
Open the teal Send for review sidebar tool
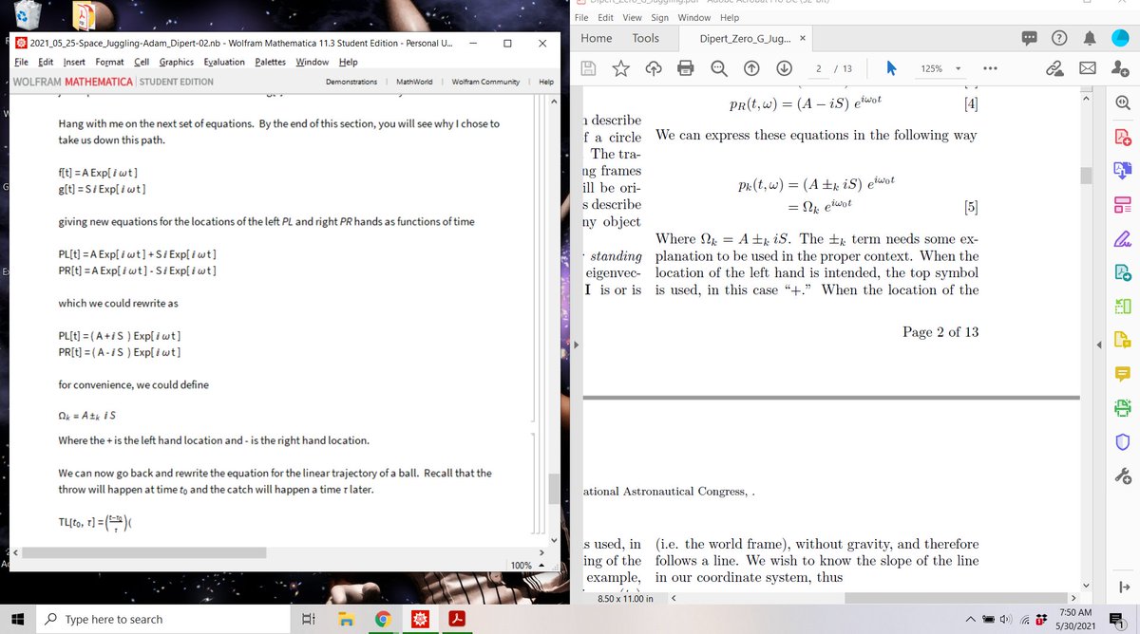pos(1122,274)
